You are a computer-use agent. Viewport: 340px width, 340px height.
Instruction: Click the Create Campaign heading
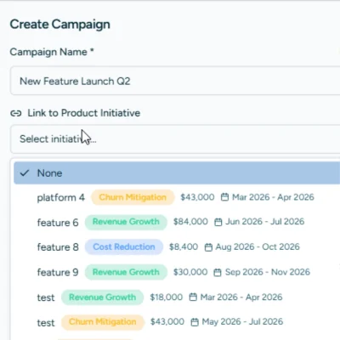click(59, 25)
